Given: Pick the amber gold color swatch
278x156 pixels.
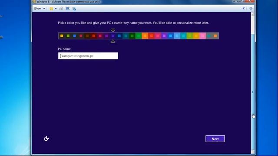Looking at the screenshot, I should (196, 36).
